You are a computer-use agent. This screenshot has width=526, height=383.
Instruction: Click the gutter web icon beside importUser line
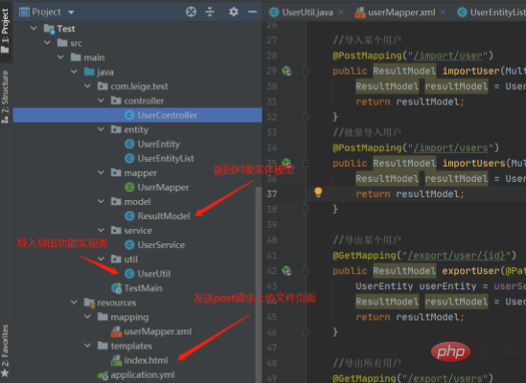coord(286,71)
